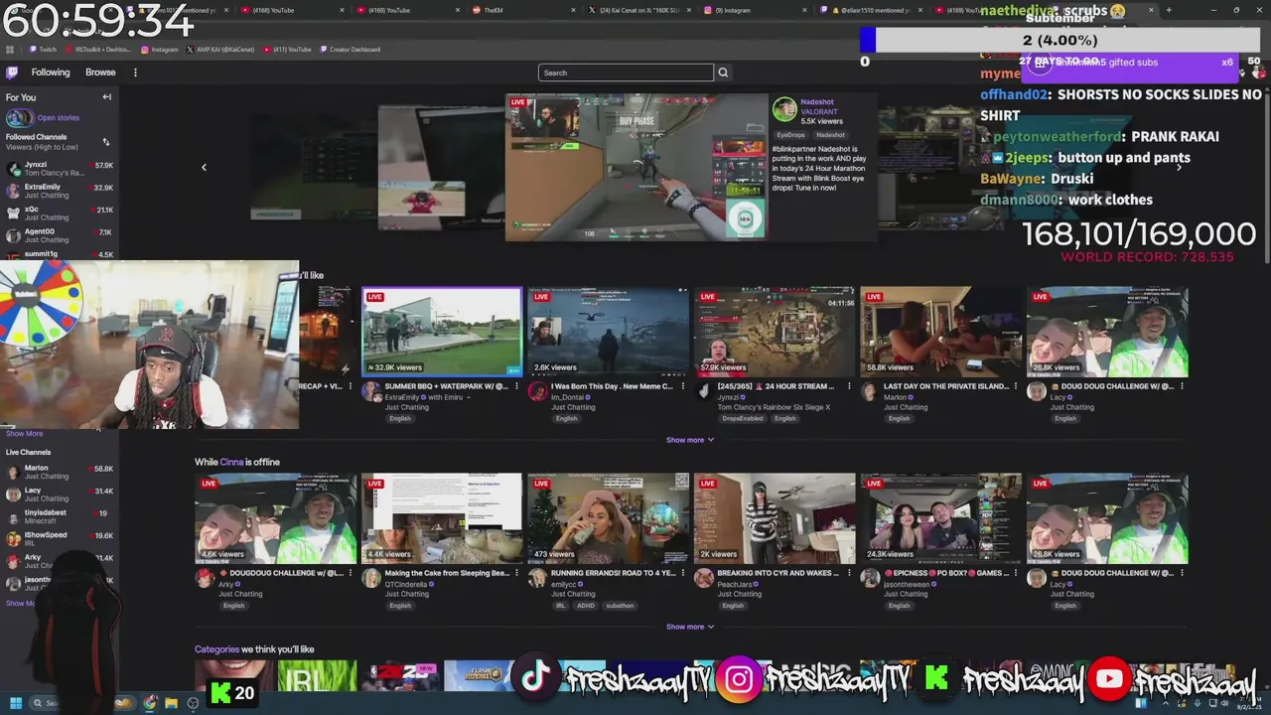The width and height of the screenshot is (1271, 715).
Task: Expand the Emiru co-stream chevron
Action: 467,397
